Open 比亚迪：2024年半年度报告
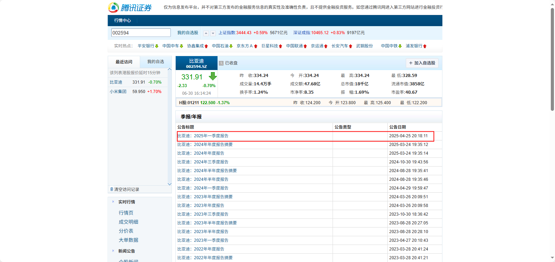This screenshot has width=555, height=262. click(203, 179)
